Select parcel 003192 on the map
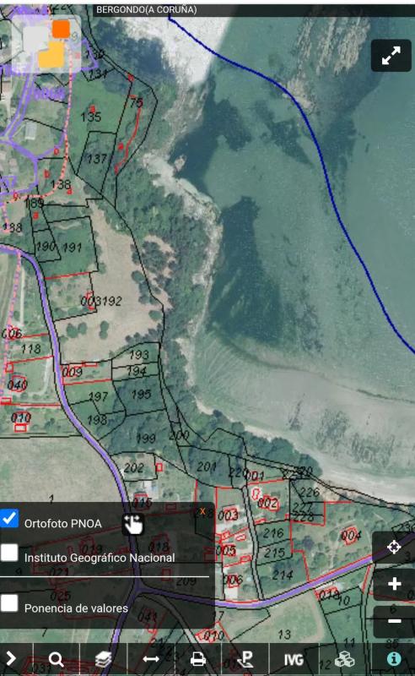 (101, 301)
